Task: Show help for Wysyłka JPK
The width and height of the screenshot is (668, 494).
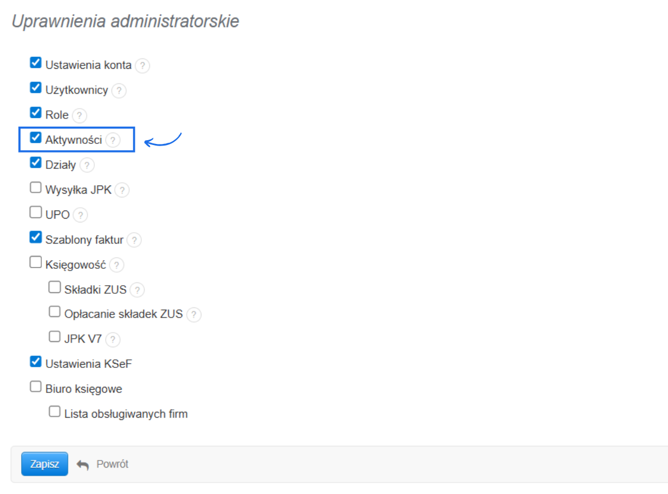Action: coord(122,190)
